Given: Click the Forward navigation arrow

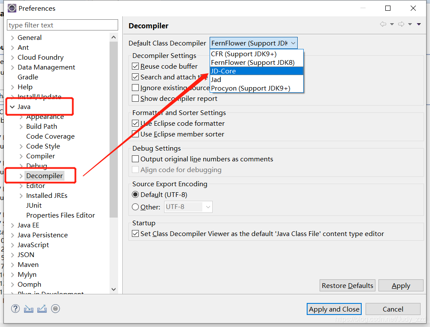Looking at the screenshot, I should point(401,24).
